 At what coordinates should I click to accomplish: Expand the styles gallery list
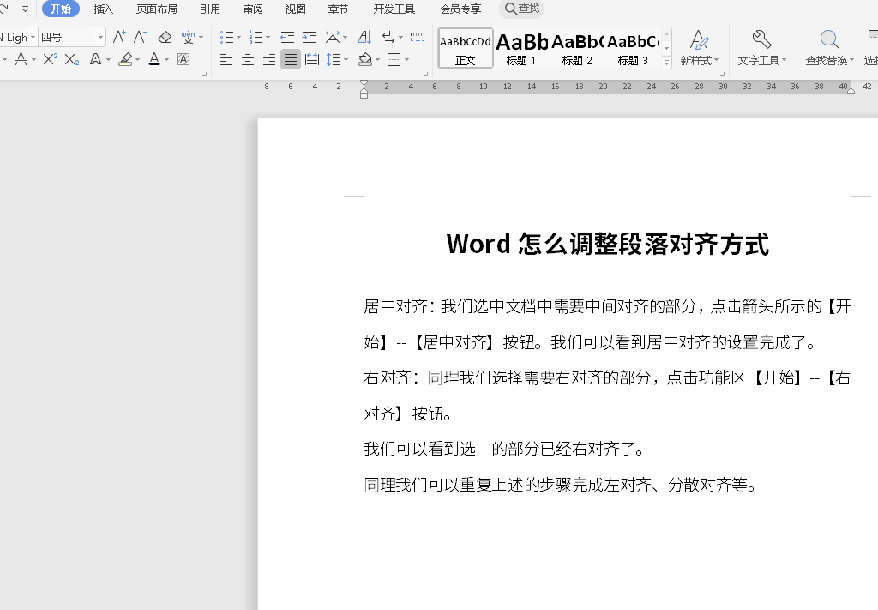coord(666,63)
